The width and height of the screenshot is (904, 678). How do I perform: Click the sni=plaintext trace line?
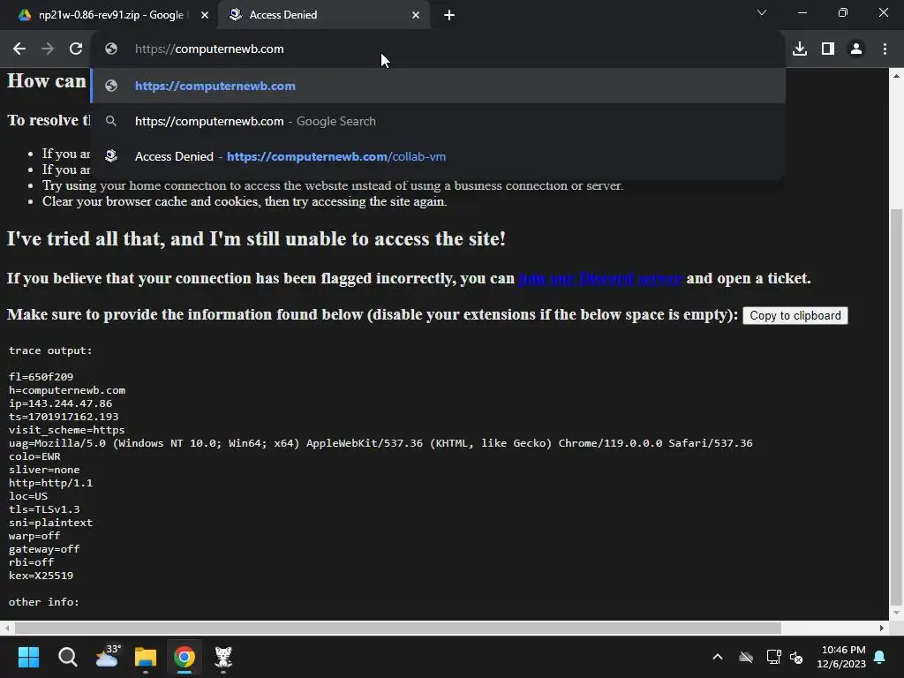50,523
